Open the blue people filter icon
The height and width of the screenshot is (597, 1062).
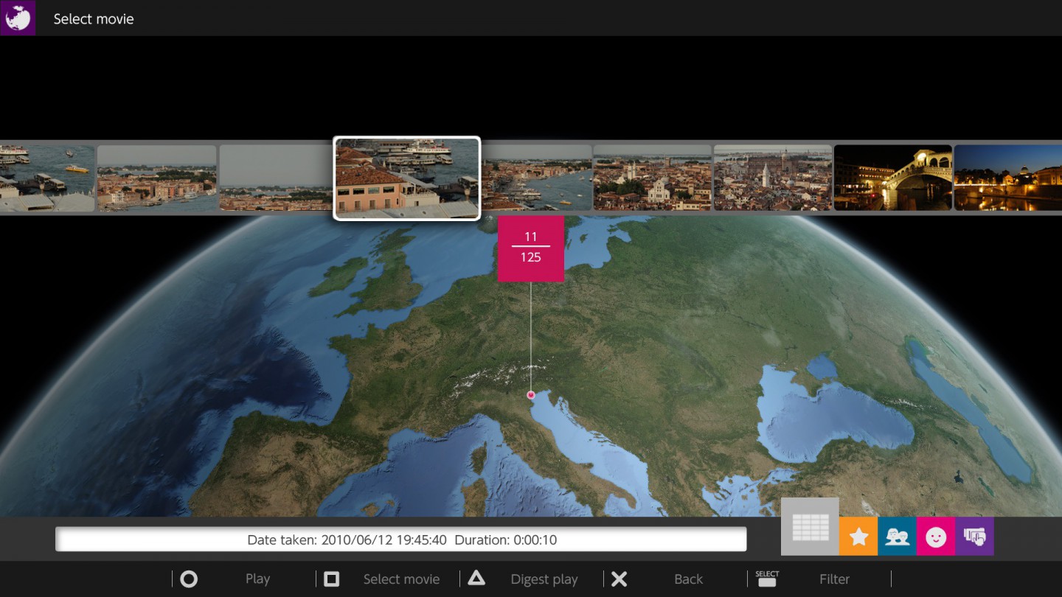pyautogui.click(x=897, y=537)
